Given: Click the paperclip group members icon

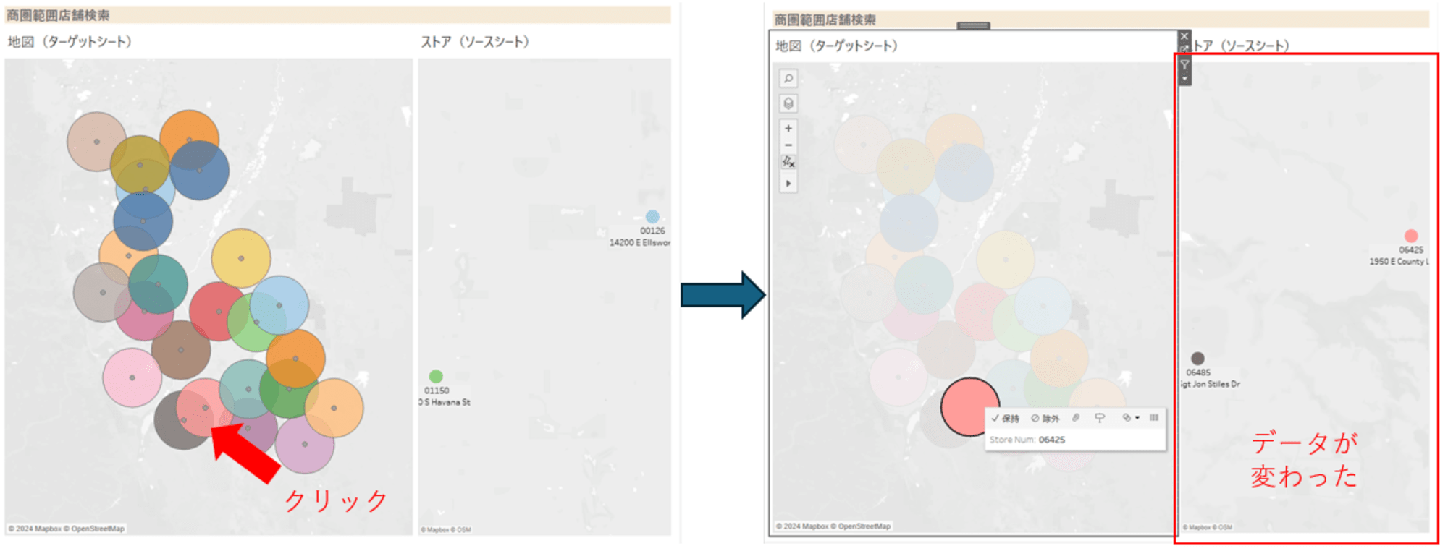Looking at the screenshot, I should click(x=1077, y=418).
